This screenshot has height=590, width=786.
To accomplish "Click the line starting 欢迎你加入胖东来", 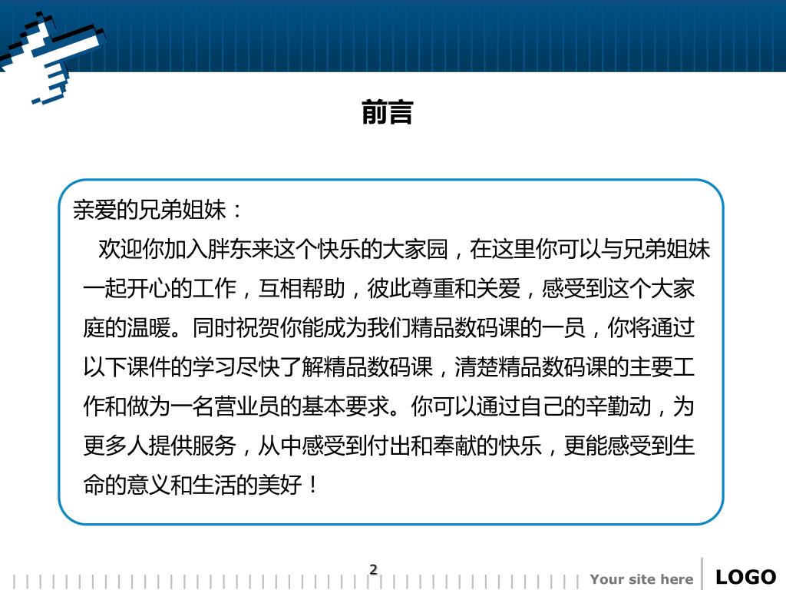I will point(404,250).
